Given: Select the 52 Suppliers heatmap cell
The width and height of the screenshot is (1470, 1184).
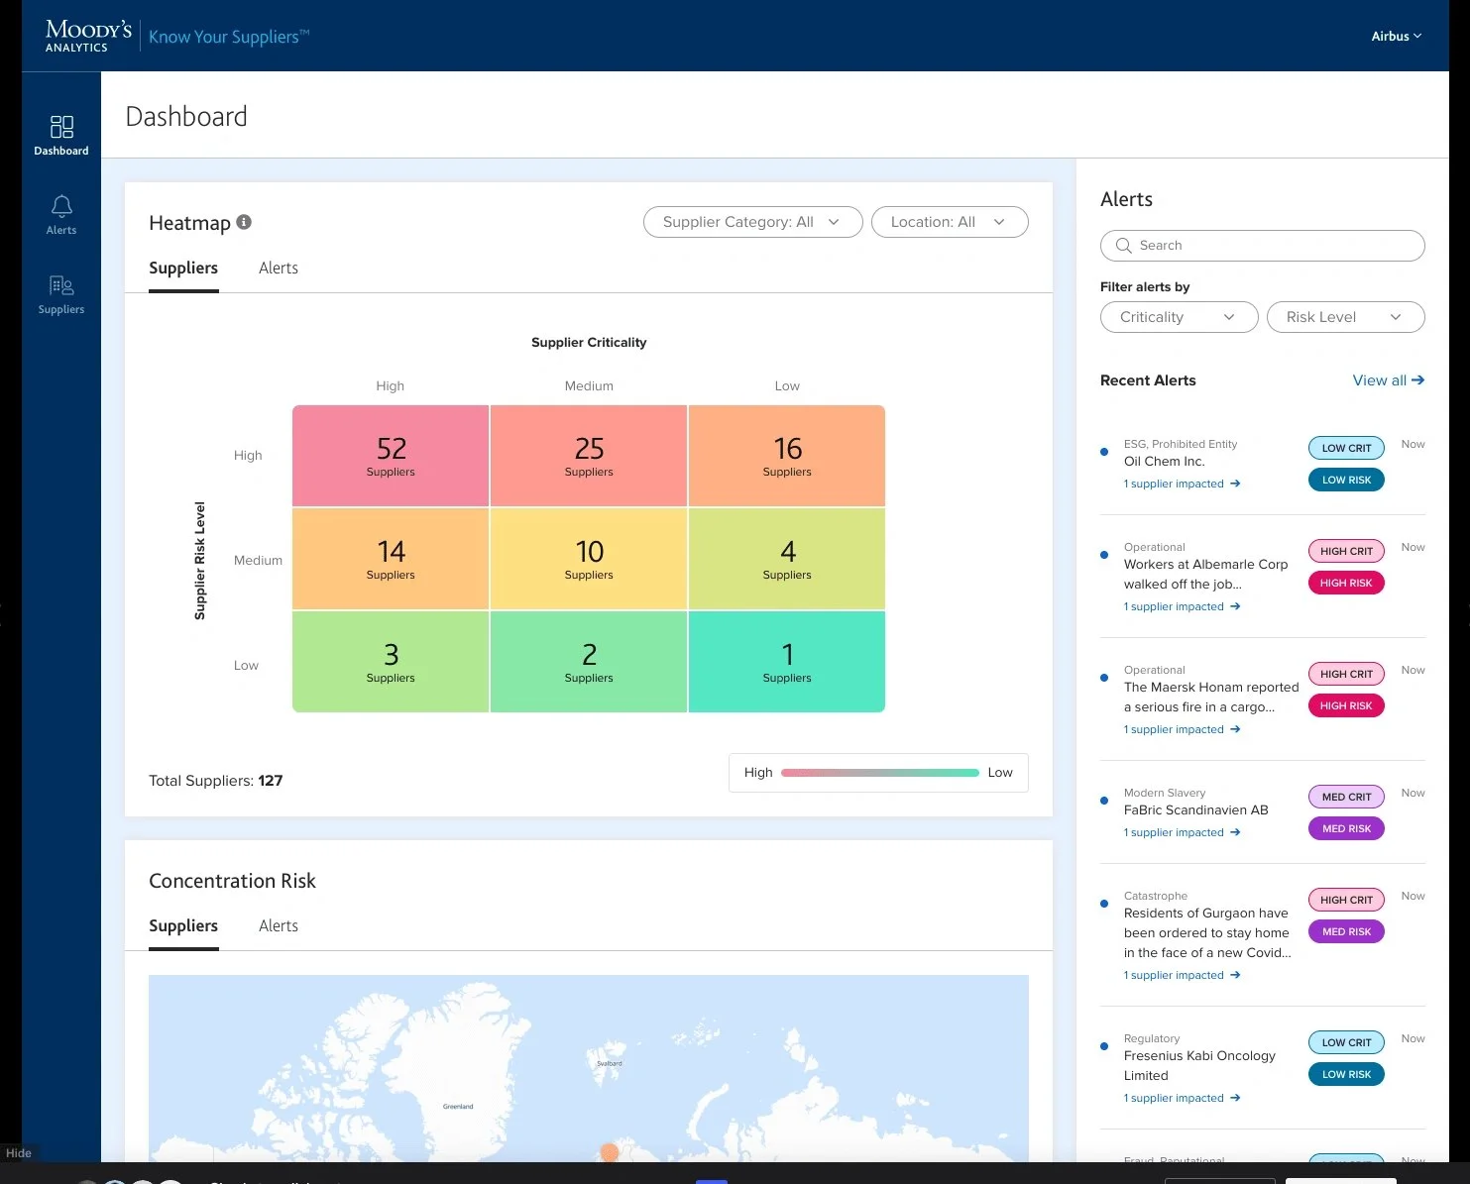Looking at the screenshot, I should (391, 456).
